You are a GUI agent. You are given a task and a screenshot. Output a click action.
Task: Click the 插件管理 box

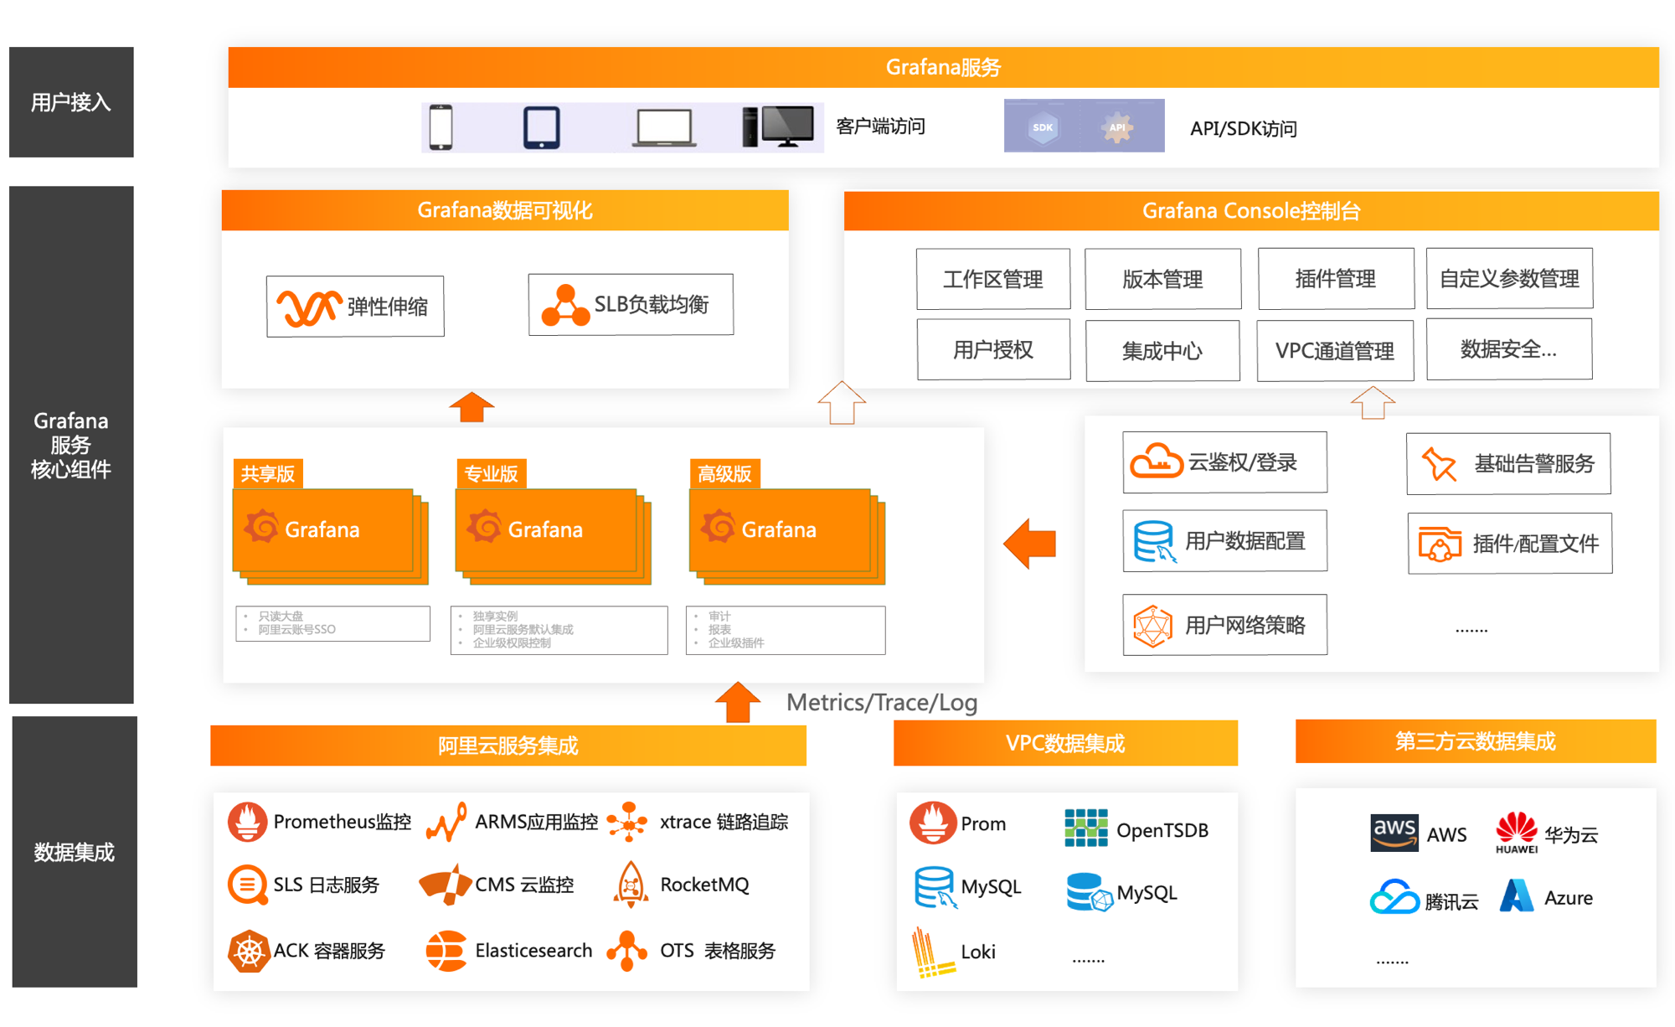tap(1336, 278)
